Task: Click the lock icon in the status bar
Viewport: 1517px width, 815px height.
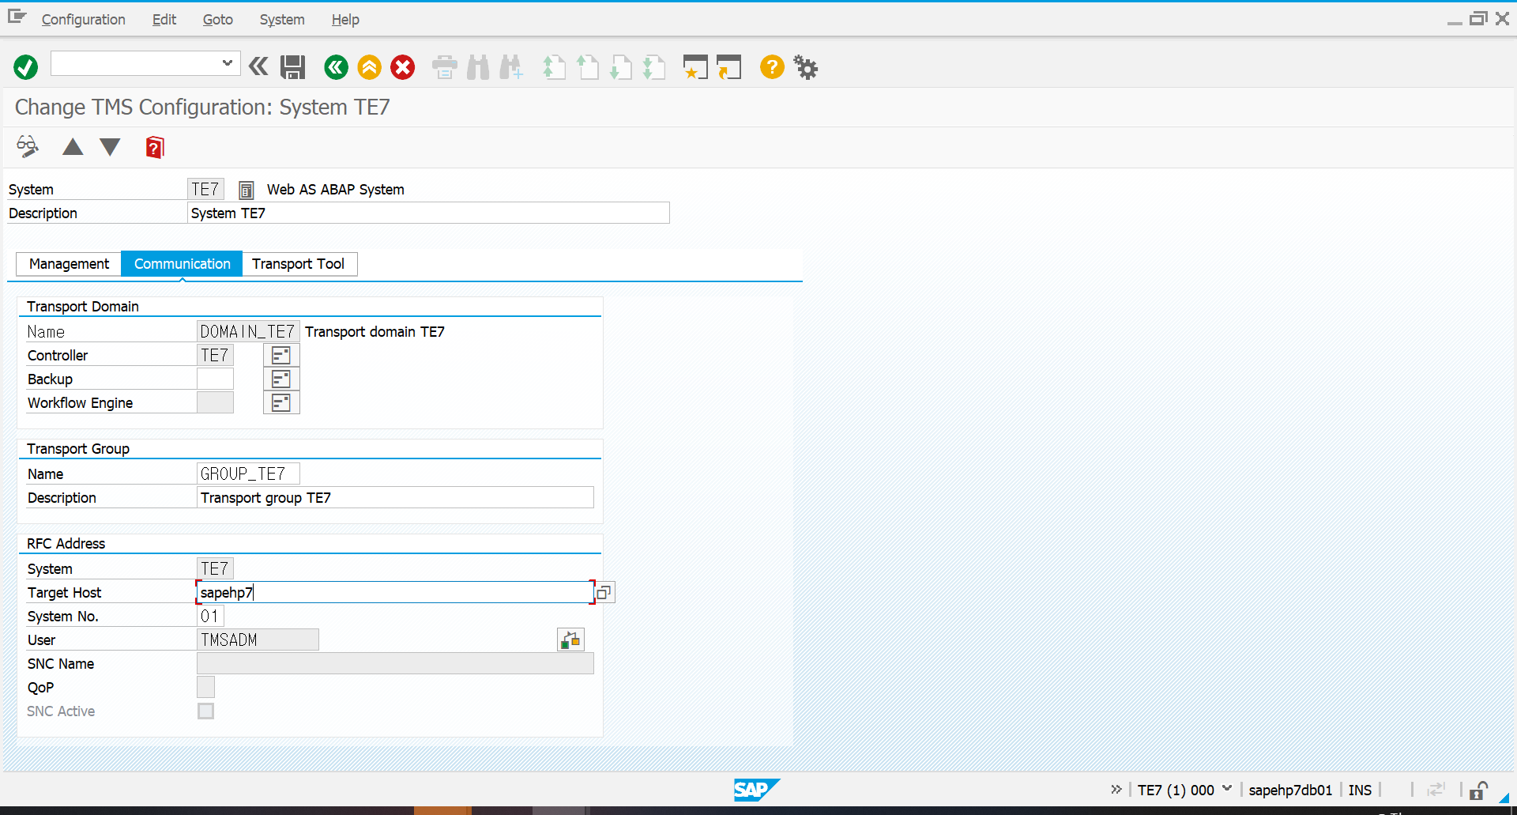Action: pos(1478,790)
